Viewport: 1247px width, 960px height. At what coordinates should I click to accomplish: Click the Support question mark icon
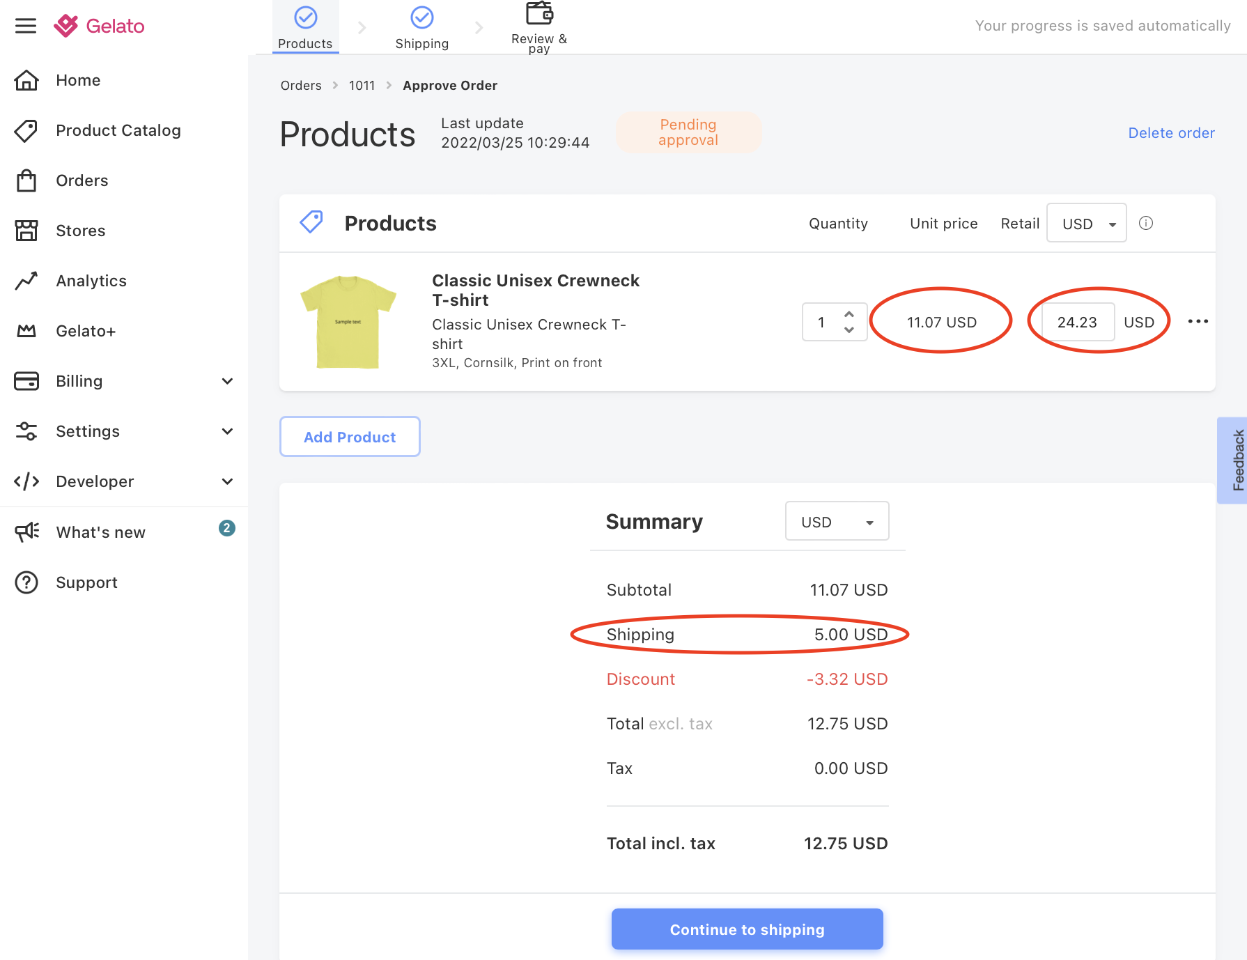tap(26, 582)
